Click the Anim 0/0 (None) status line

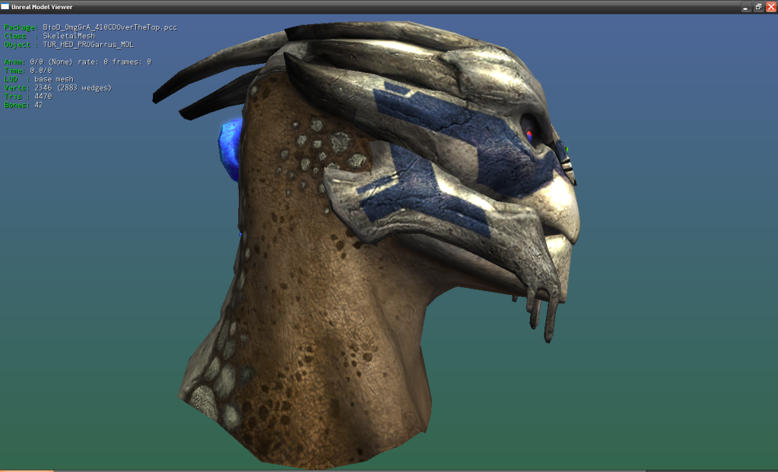(x=78, y=62)
